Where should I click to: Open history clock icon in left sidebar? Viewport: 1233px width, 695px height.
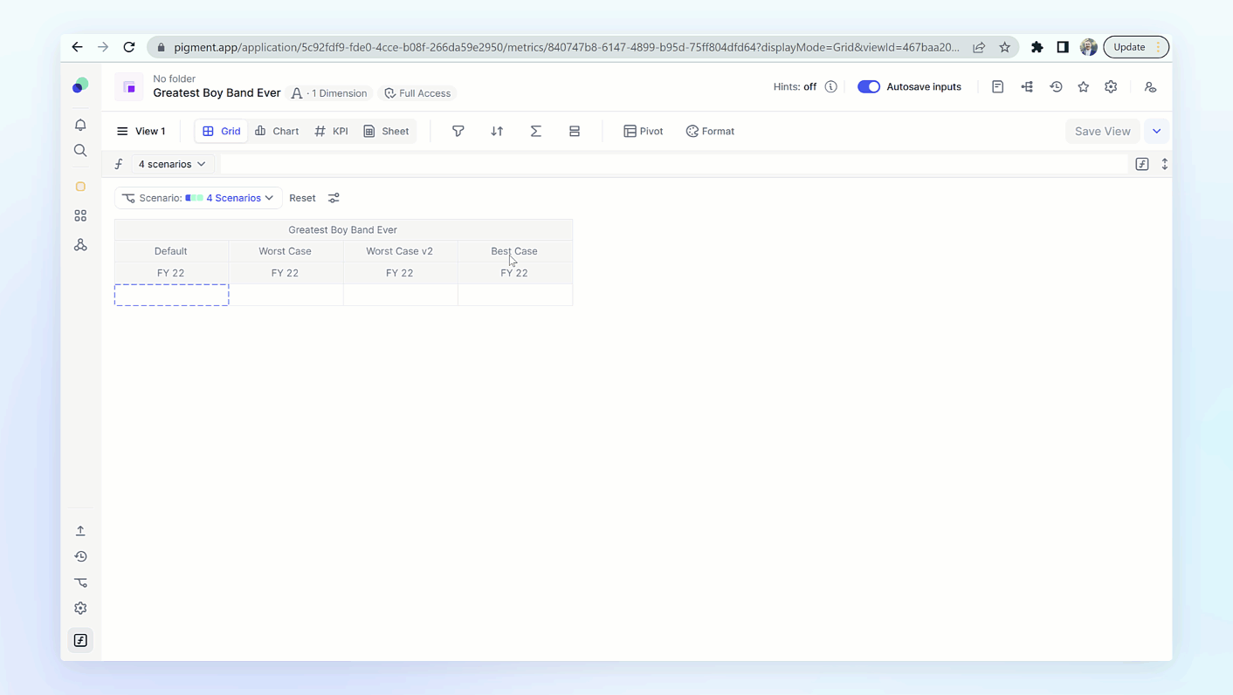[80, 556]
